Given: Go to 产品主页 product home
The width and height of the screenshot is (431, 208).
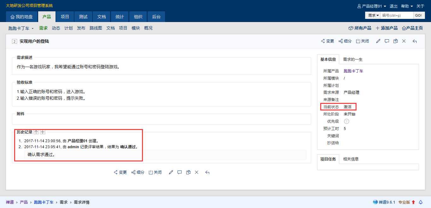Looking at the screenshot, I should point(412,28).
